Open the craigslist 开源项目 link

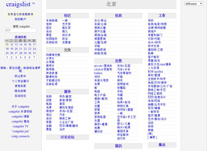click(x=20, y=112)
